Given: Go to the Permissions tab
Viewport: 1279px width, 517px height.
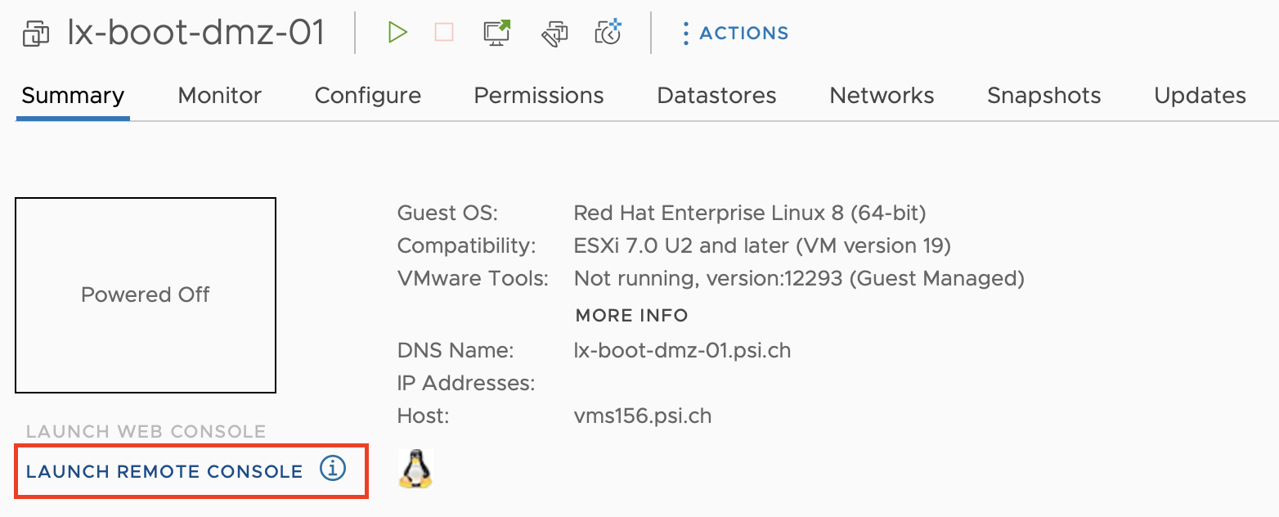Looking at the screenshot, I should pyautogui.click(x=538, y=96).
